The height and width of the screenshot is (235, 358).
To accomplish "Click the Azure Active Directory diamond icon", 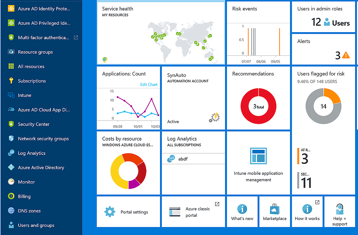I will tap(11, 167).
